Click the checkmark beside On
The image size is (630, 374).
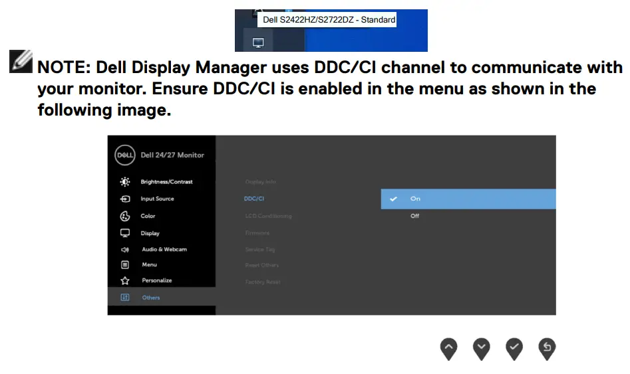click(x=393, y=199)
